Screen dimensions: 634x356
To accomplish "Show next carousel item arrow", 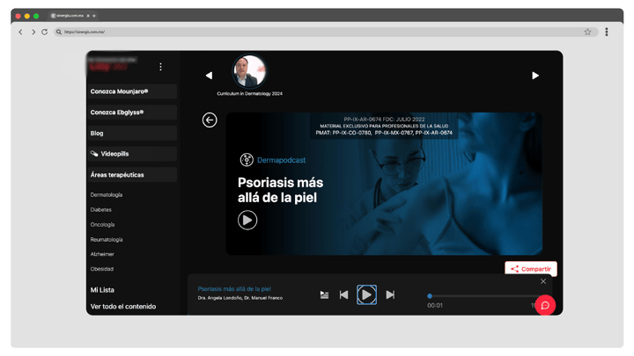I will [535, 76].
